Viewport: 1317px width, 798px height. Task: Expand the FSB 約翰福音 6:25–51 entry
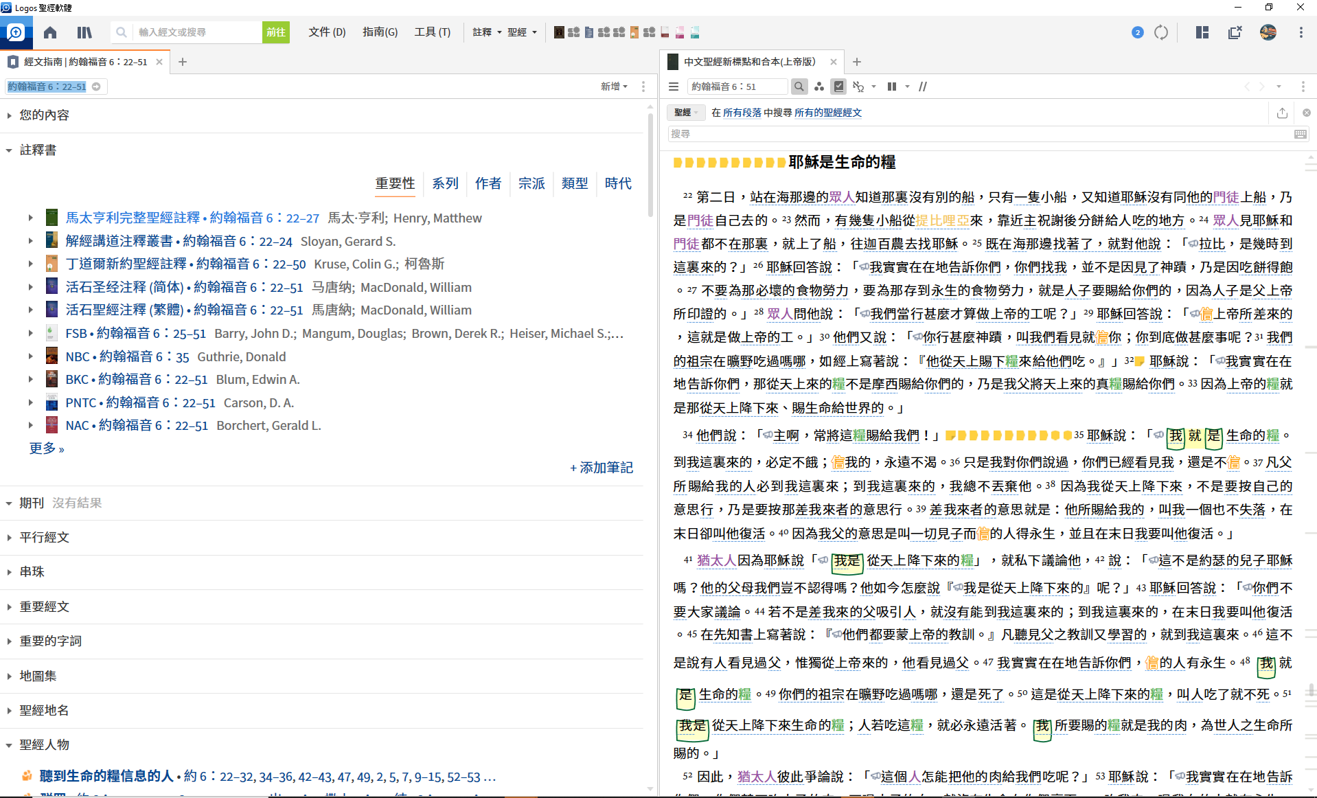point(30,333)
